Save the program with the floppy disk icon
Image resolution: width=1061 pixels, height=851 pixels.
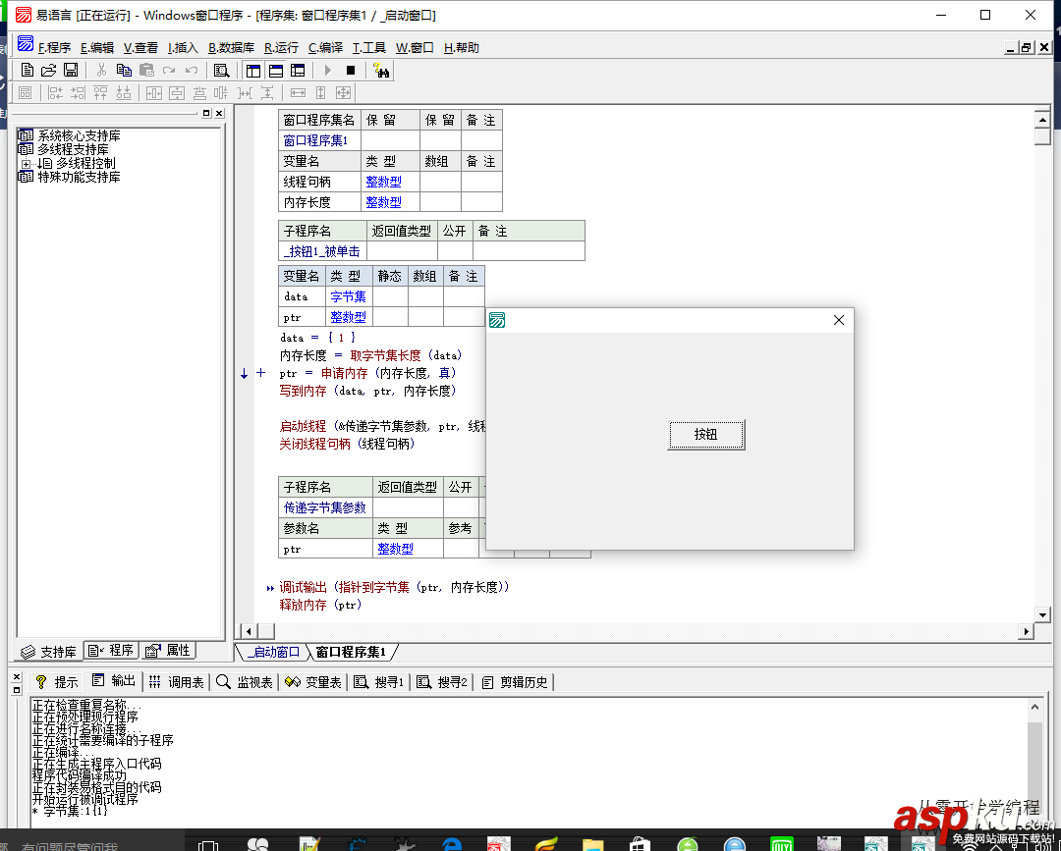pyautogui.click(x=71, y=71)
